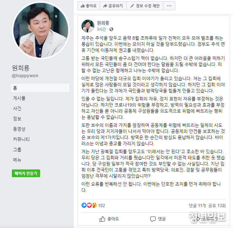Click the green 페이지 만들기 button
This screenshot has width=233, height=228.
coord(26,173)
